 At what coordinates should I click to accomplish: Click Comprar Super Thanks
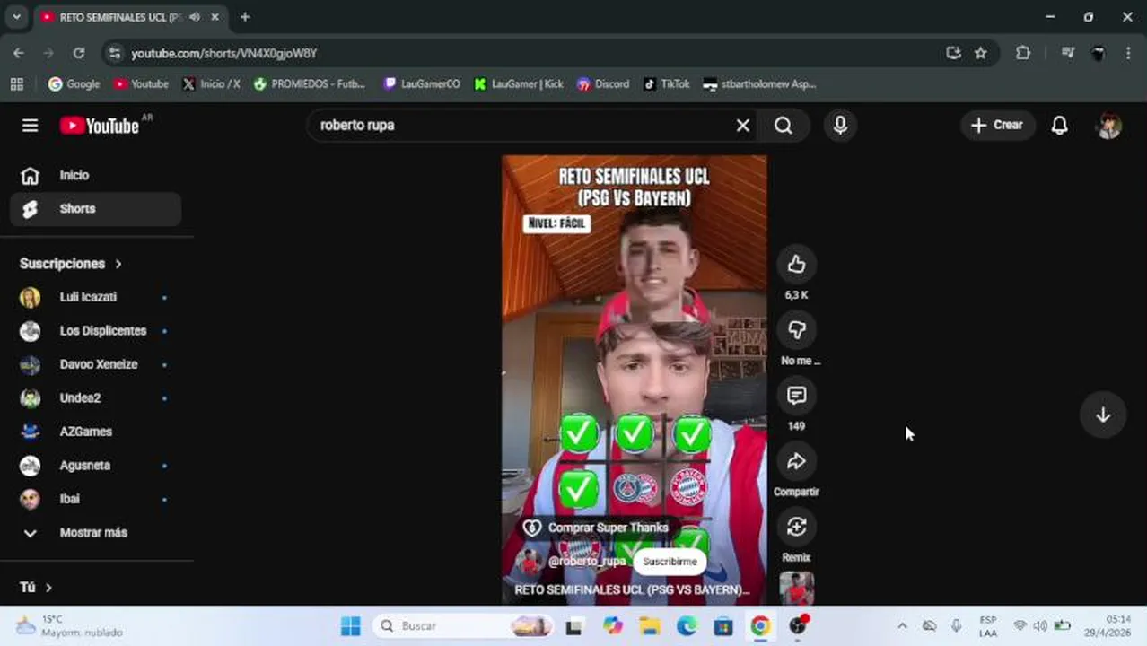click(596, 528)
